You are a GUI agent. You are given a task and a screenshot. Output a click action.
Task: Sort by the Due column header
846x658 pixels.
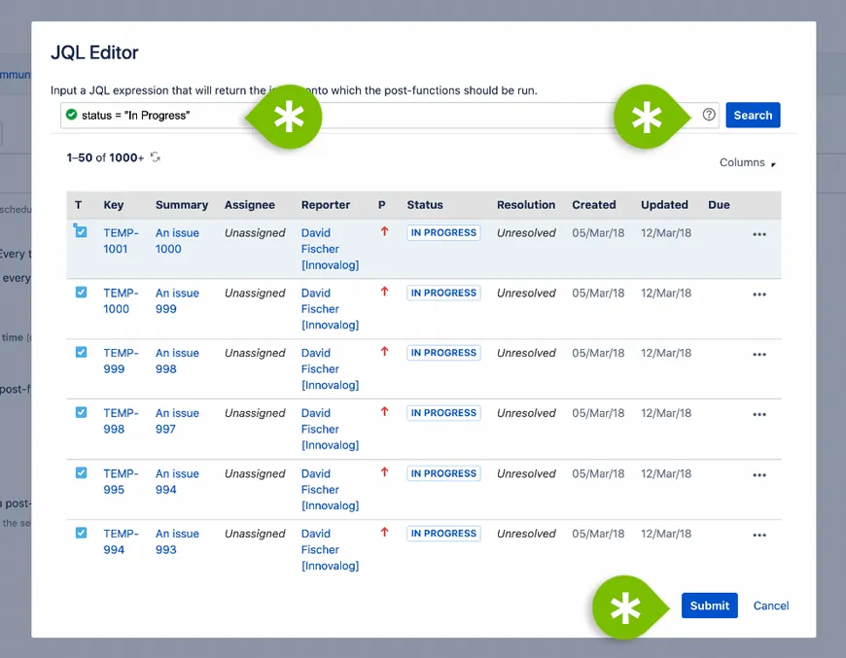tap(719, 204)
